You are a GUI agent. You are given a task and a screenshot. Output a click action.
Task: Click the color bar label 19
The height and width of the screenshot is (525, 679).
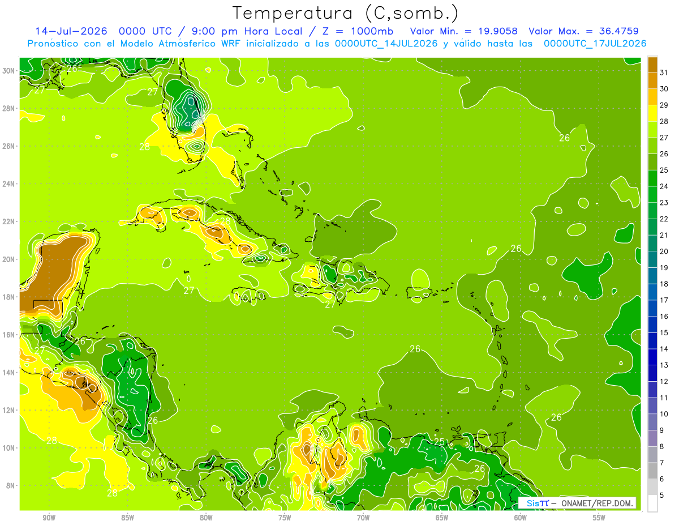(x=664, y=267)
